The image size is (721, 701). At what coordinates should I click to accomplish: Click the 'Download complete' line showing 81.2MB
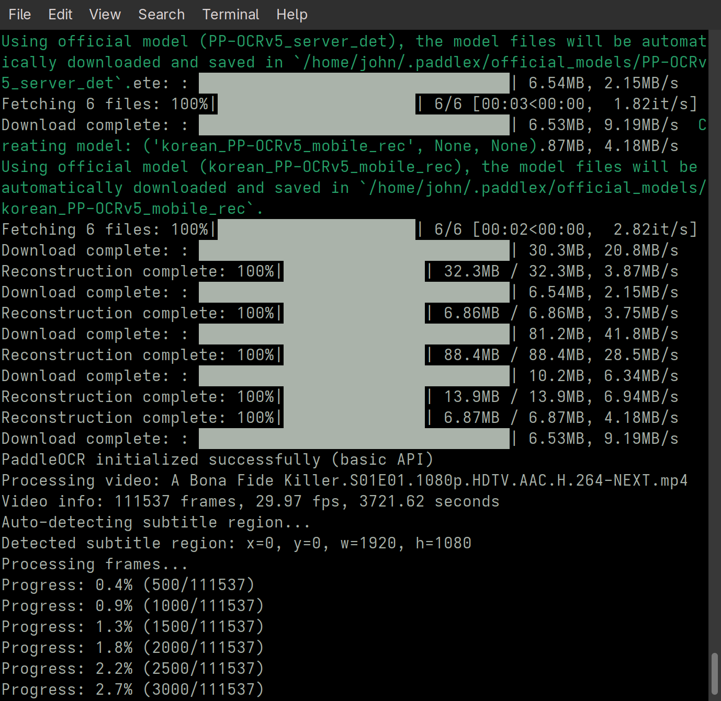point(340,334)
